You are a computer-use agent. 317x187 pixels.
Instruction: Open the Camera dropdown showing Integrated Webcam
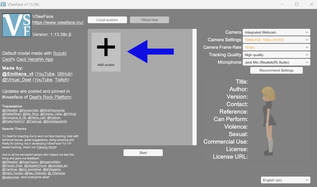click(276, 32)
